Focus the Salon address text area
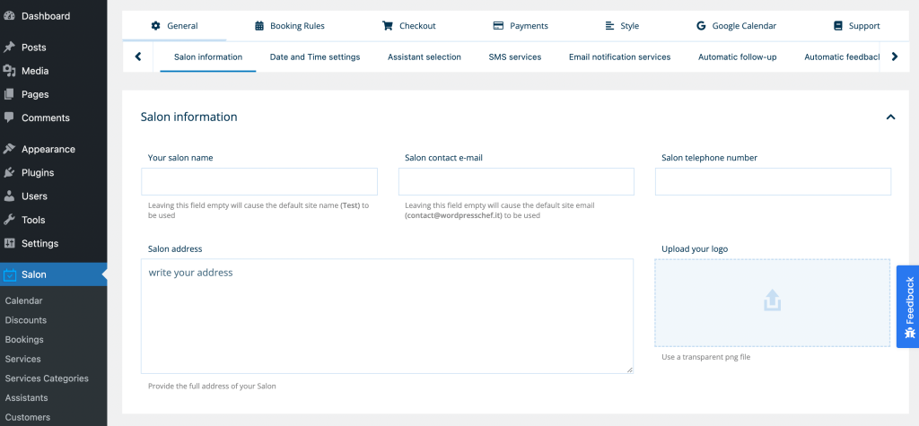Image resolution: width=919 pixels, height=426 pixels. [387, 316]
